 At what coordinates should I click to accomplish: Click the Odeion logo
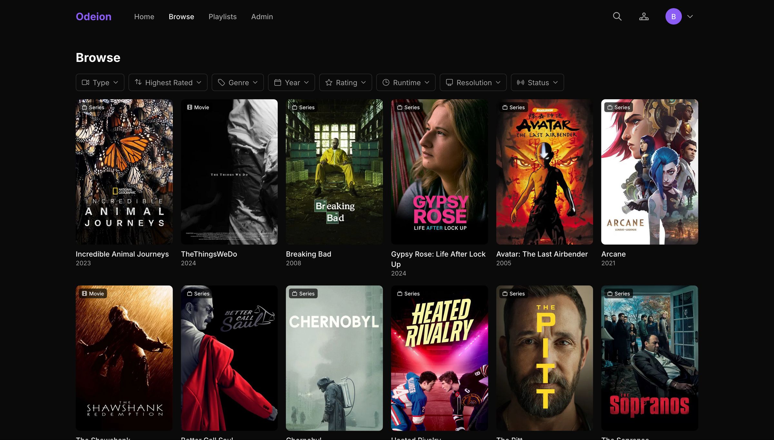(x=94, y=16)
